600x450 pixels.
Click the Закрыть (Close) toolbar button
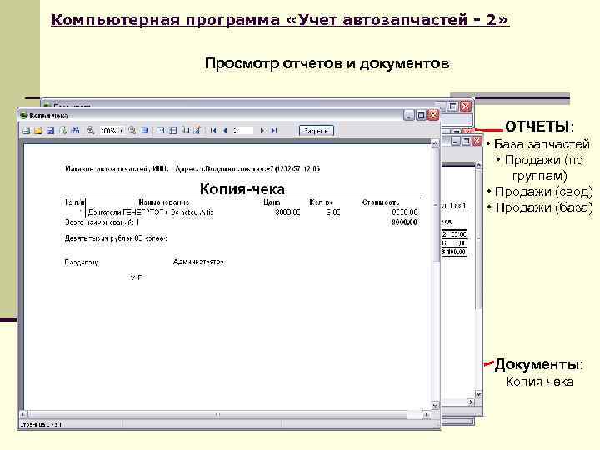coord(316,131)
